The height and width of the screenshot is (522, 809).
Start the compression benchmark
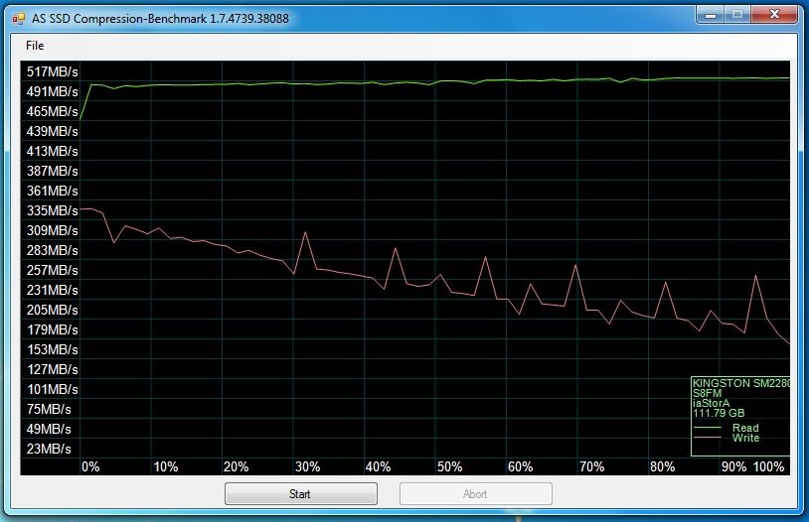pyautogui.click(x=301, y=493)
